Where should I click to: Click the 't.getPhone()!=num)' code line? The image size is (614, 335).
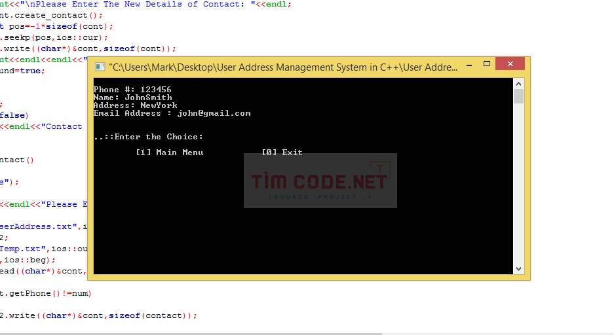pyautogui.click(x=45, y=293)
